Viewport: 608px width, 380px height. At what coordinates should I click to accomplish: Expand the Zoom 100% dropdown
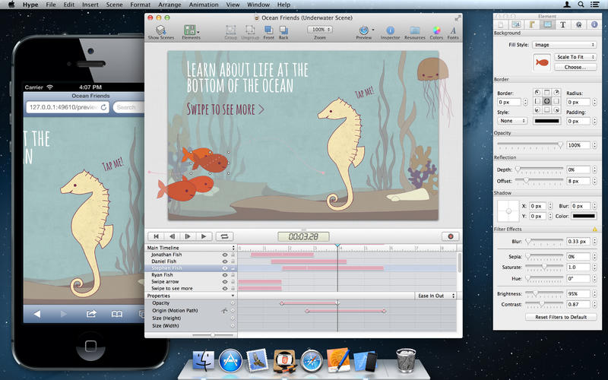point(320,30)
